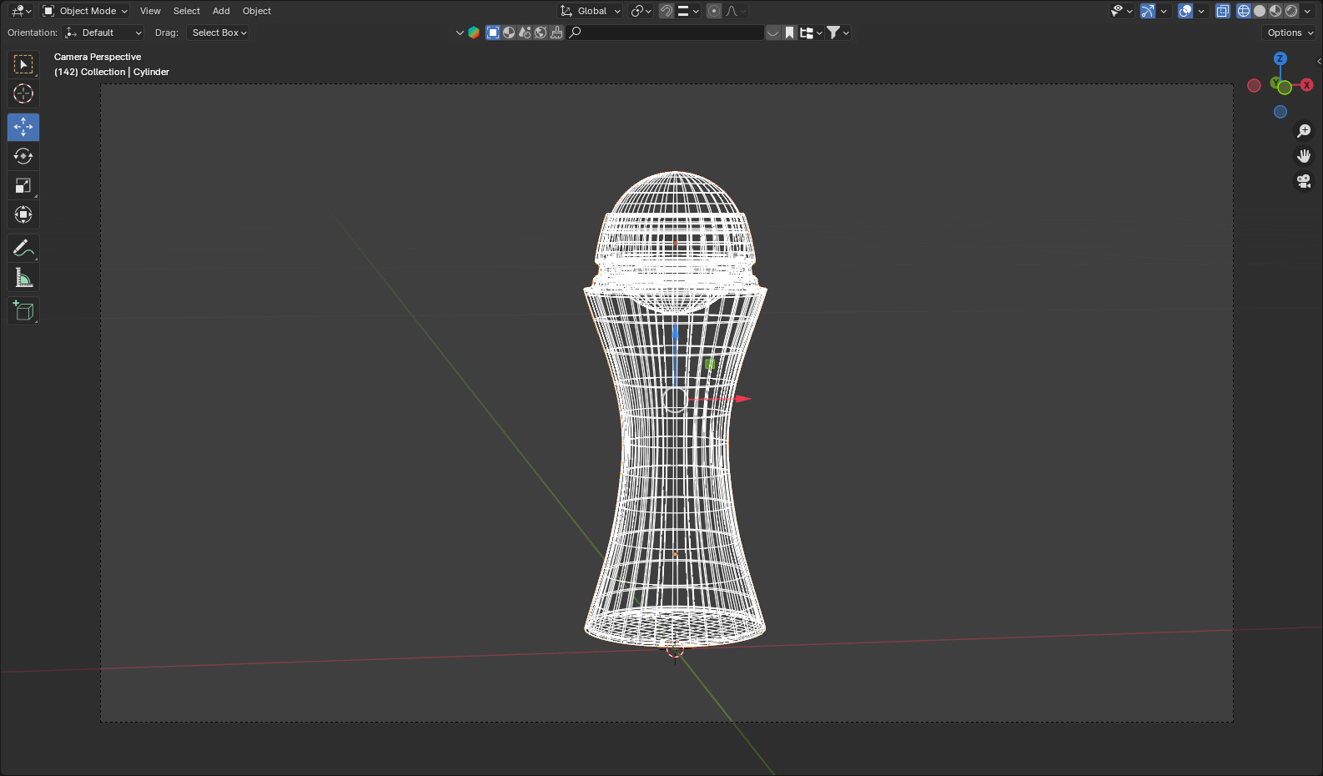Viewport: 1323px width, 776px height.
Task: Click the droplets icon in second header row
Action: click(x=525, y=33)
